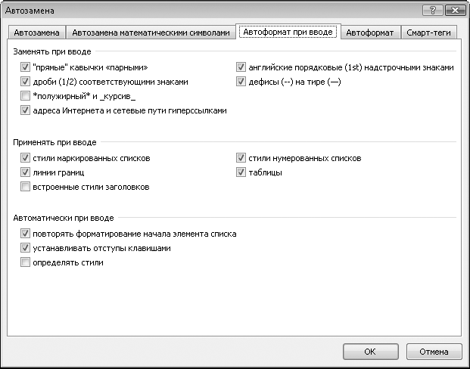Select the Автоформат tab
Image resolution: width=470 pixels, height=369 pixels.
[x=370, y=33]
